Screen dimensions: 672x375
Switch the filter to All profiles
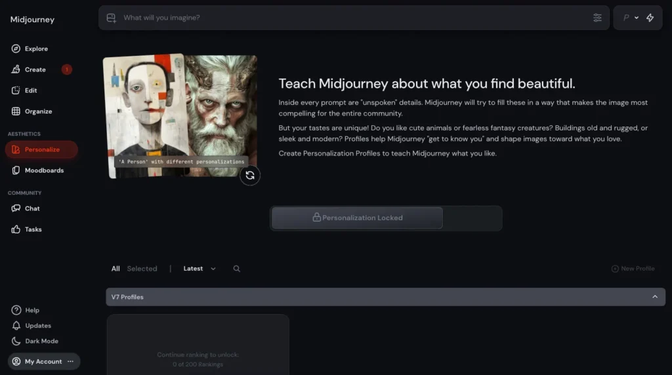point(115,269)
